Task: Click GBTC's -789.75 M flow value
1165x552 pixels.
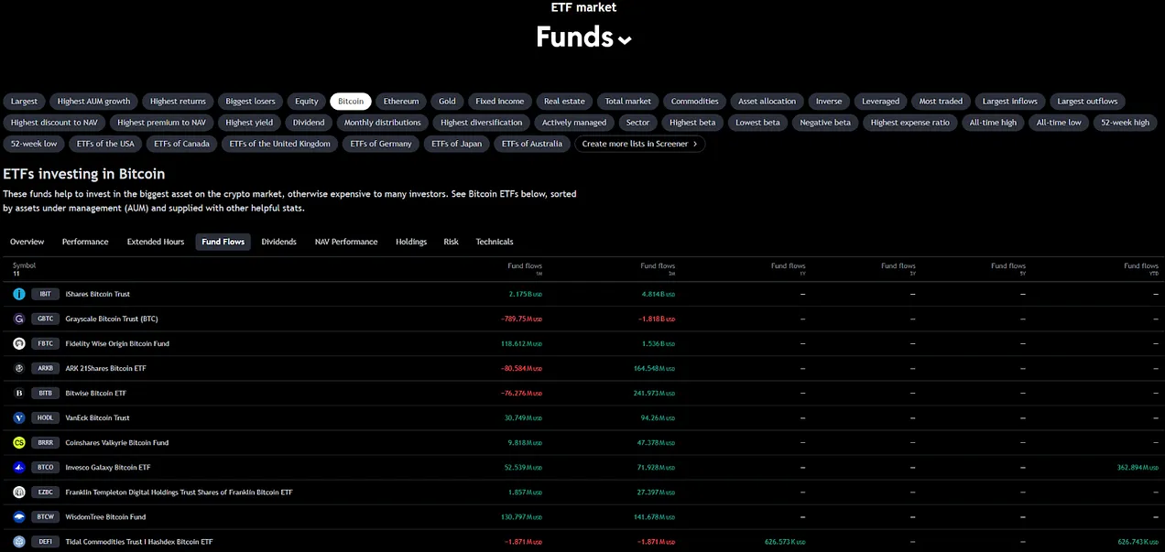Action: 522,319
